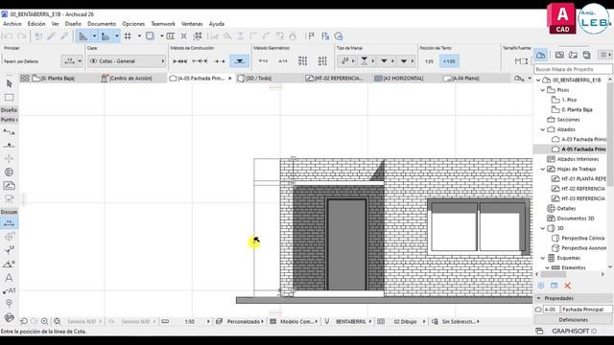Choose the baseline construction method icon
The height and width of the screenshot is (345, 614).
(x=220, y=61)
